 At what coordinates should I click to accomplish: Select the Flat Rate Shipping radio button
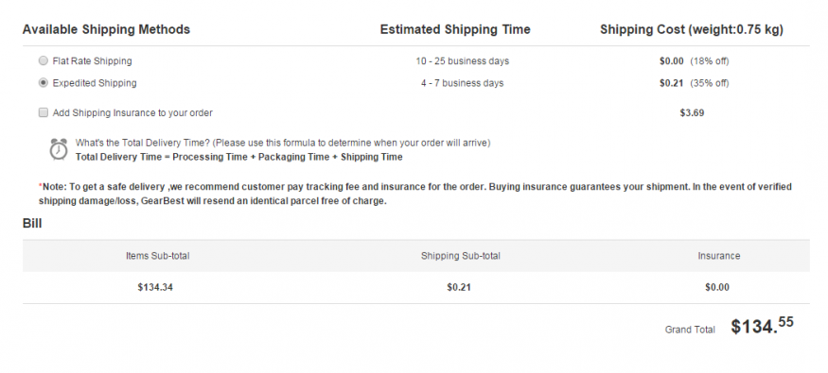(x=44, y=60)
